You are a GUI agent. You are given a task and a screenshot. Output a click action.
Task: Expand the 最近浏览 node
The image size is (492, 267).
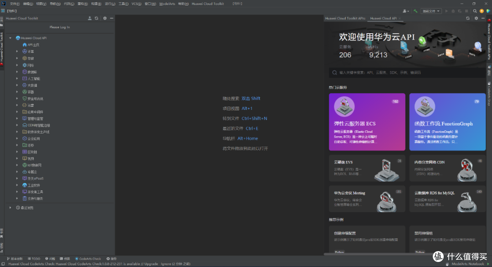[x=10, y=208]
